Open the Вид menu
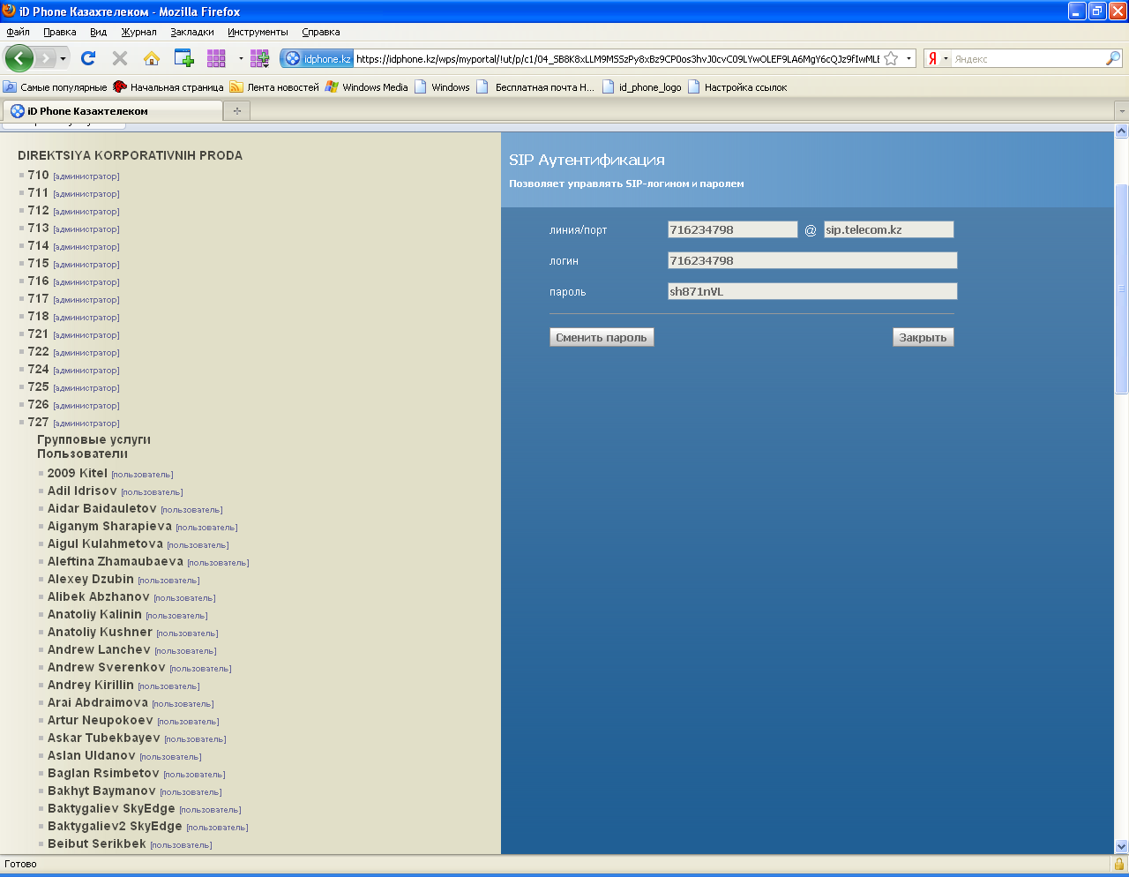Image resolution: width=1129 pixels, height=877 pixels. click(98, 32)
